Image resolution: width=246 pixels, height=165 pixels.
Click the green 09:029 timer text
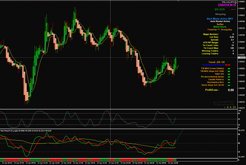[220, 9]
